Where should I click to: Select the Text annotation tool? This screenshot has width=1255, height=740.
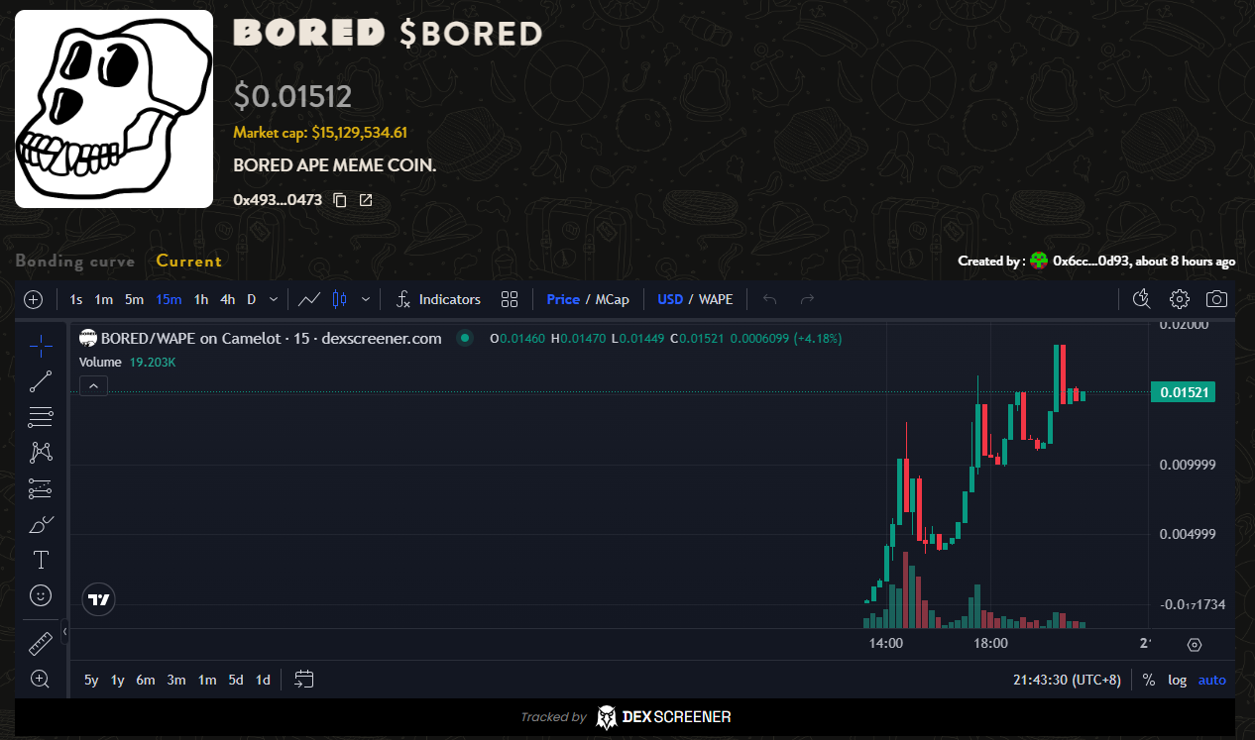[41, 560]
